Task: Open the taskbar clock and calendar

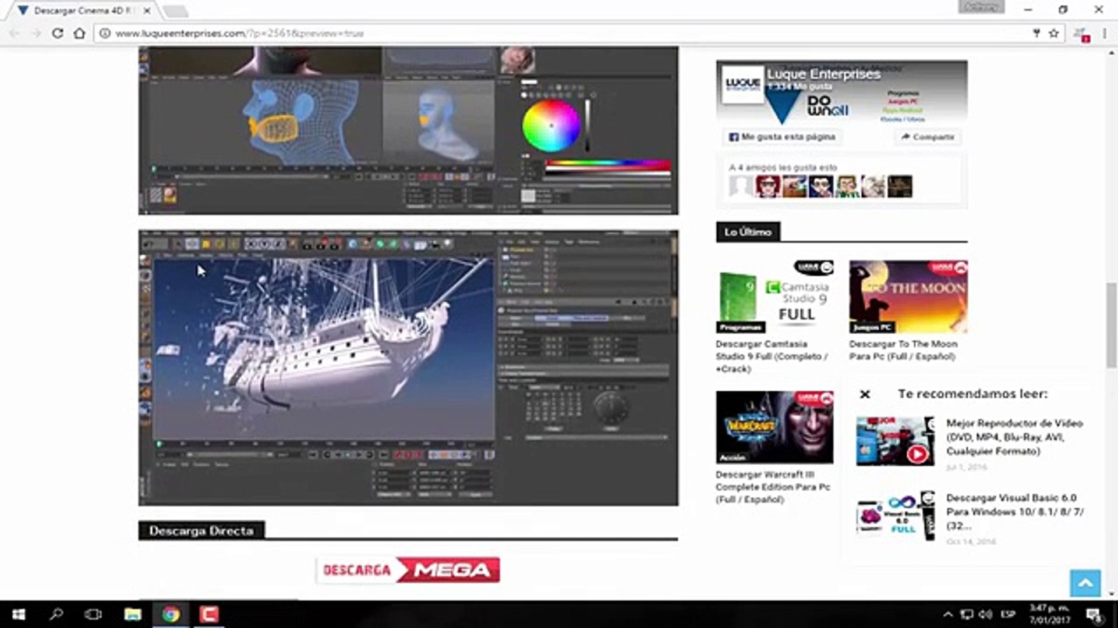Action: pyautogui.click(x=1049, y=614)
